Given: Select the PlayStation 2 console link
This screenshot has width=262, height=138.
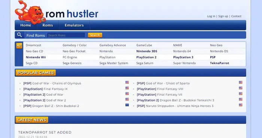Looking at the screenshot, I should (x=146, y=57).
